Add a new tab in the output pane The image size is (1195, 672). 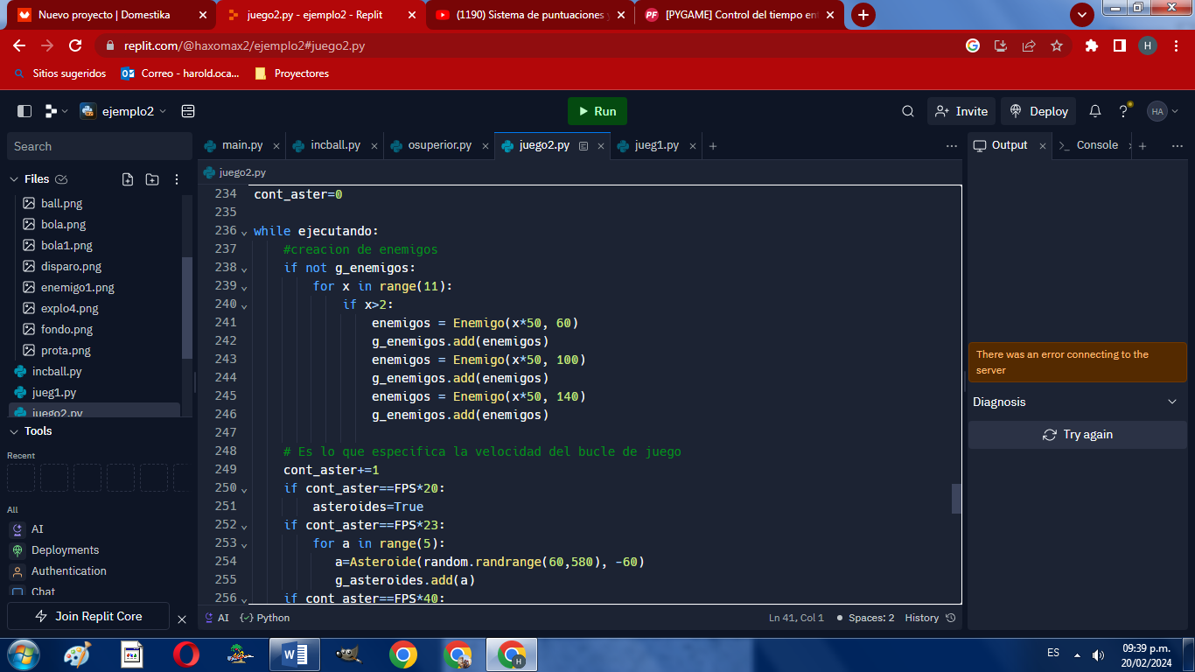tap(1143, 146)
